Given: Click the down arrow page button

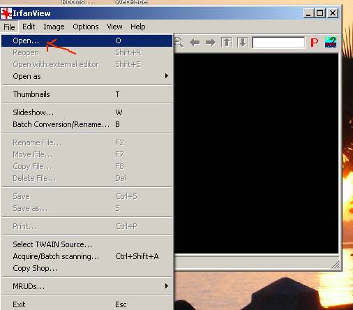Looking at the screenshot, I should pyautogui.click(x=243, y=43).
